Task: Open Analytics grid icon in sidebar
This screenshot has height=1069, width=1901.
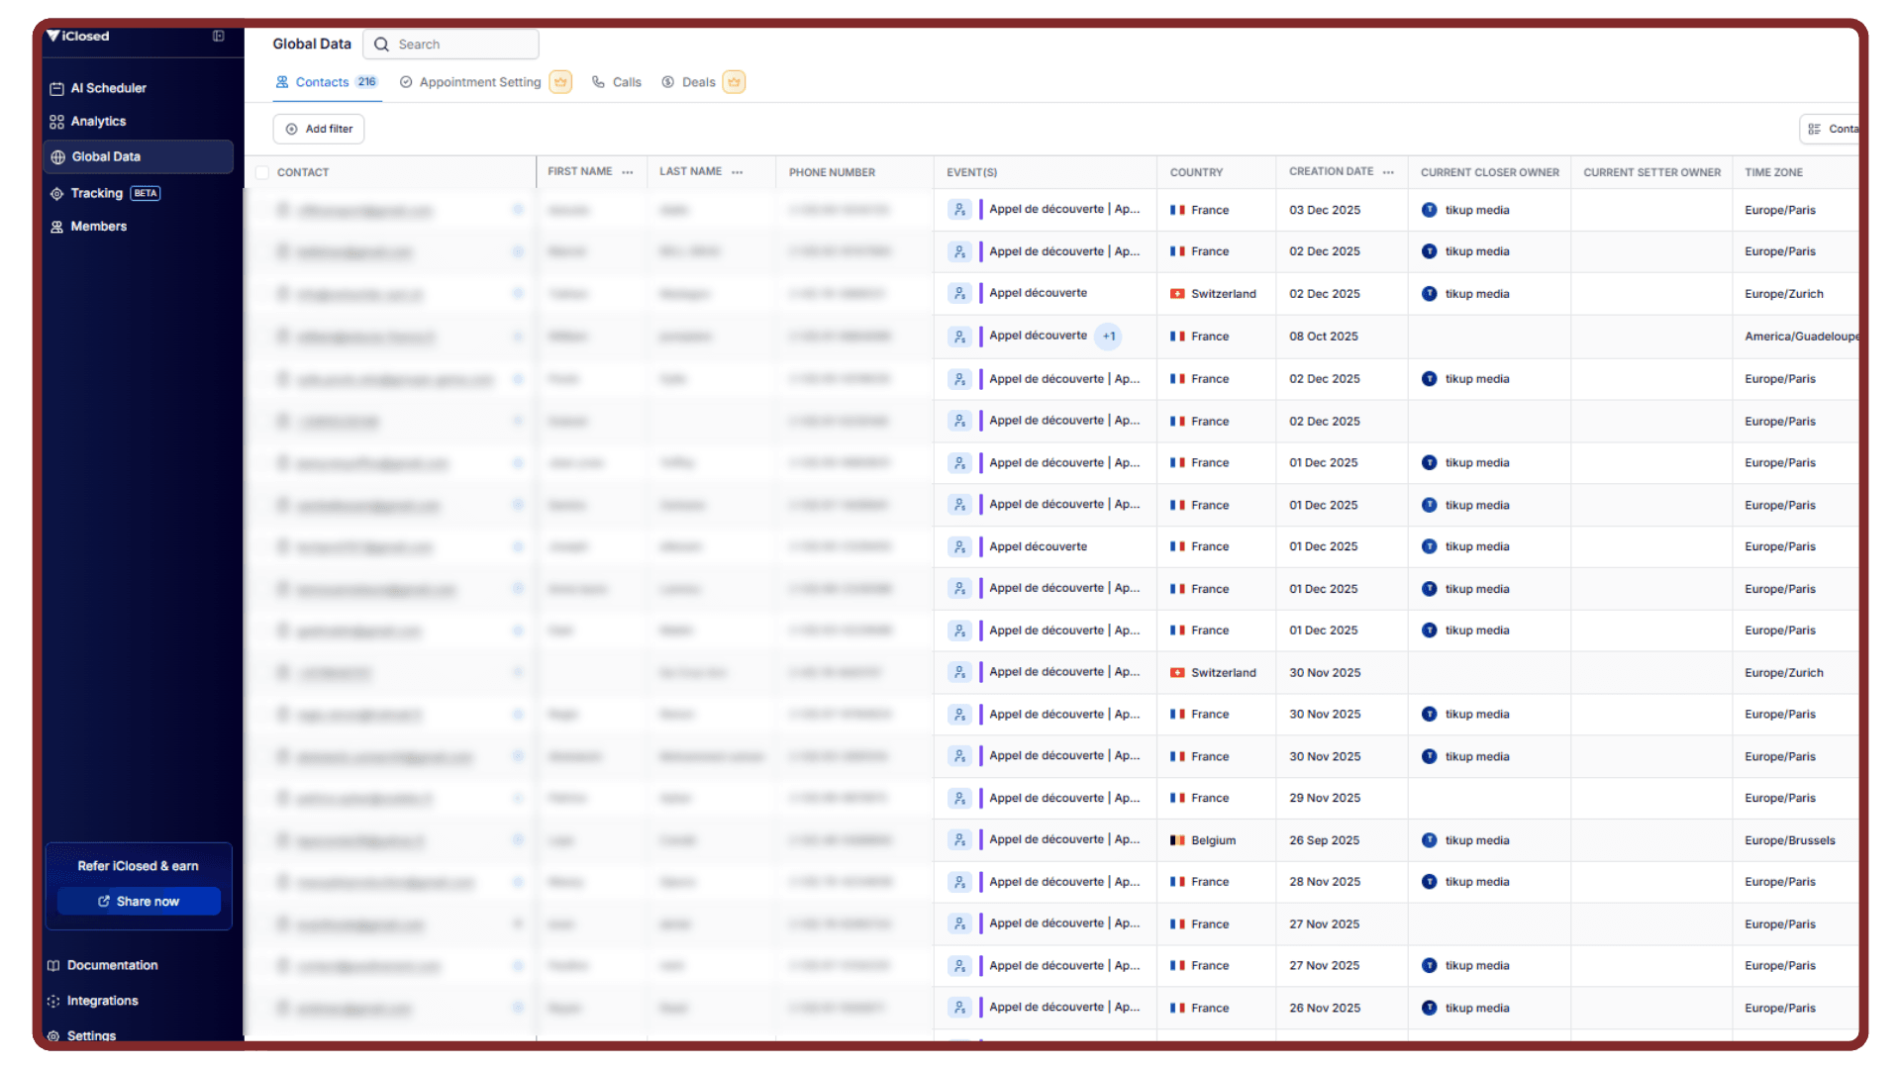Action: 56,122
